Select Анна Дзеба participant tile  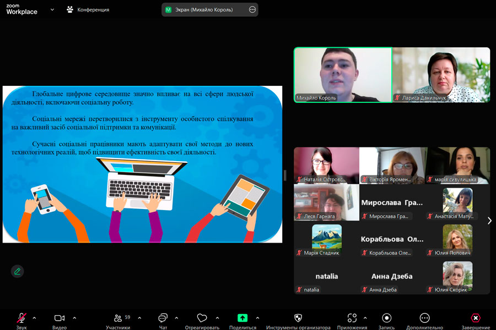(392, 276)
